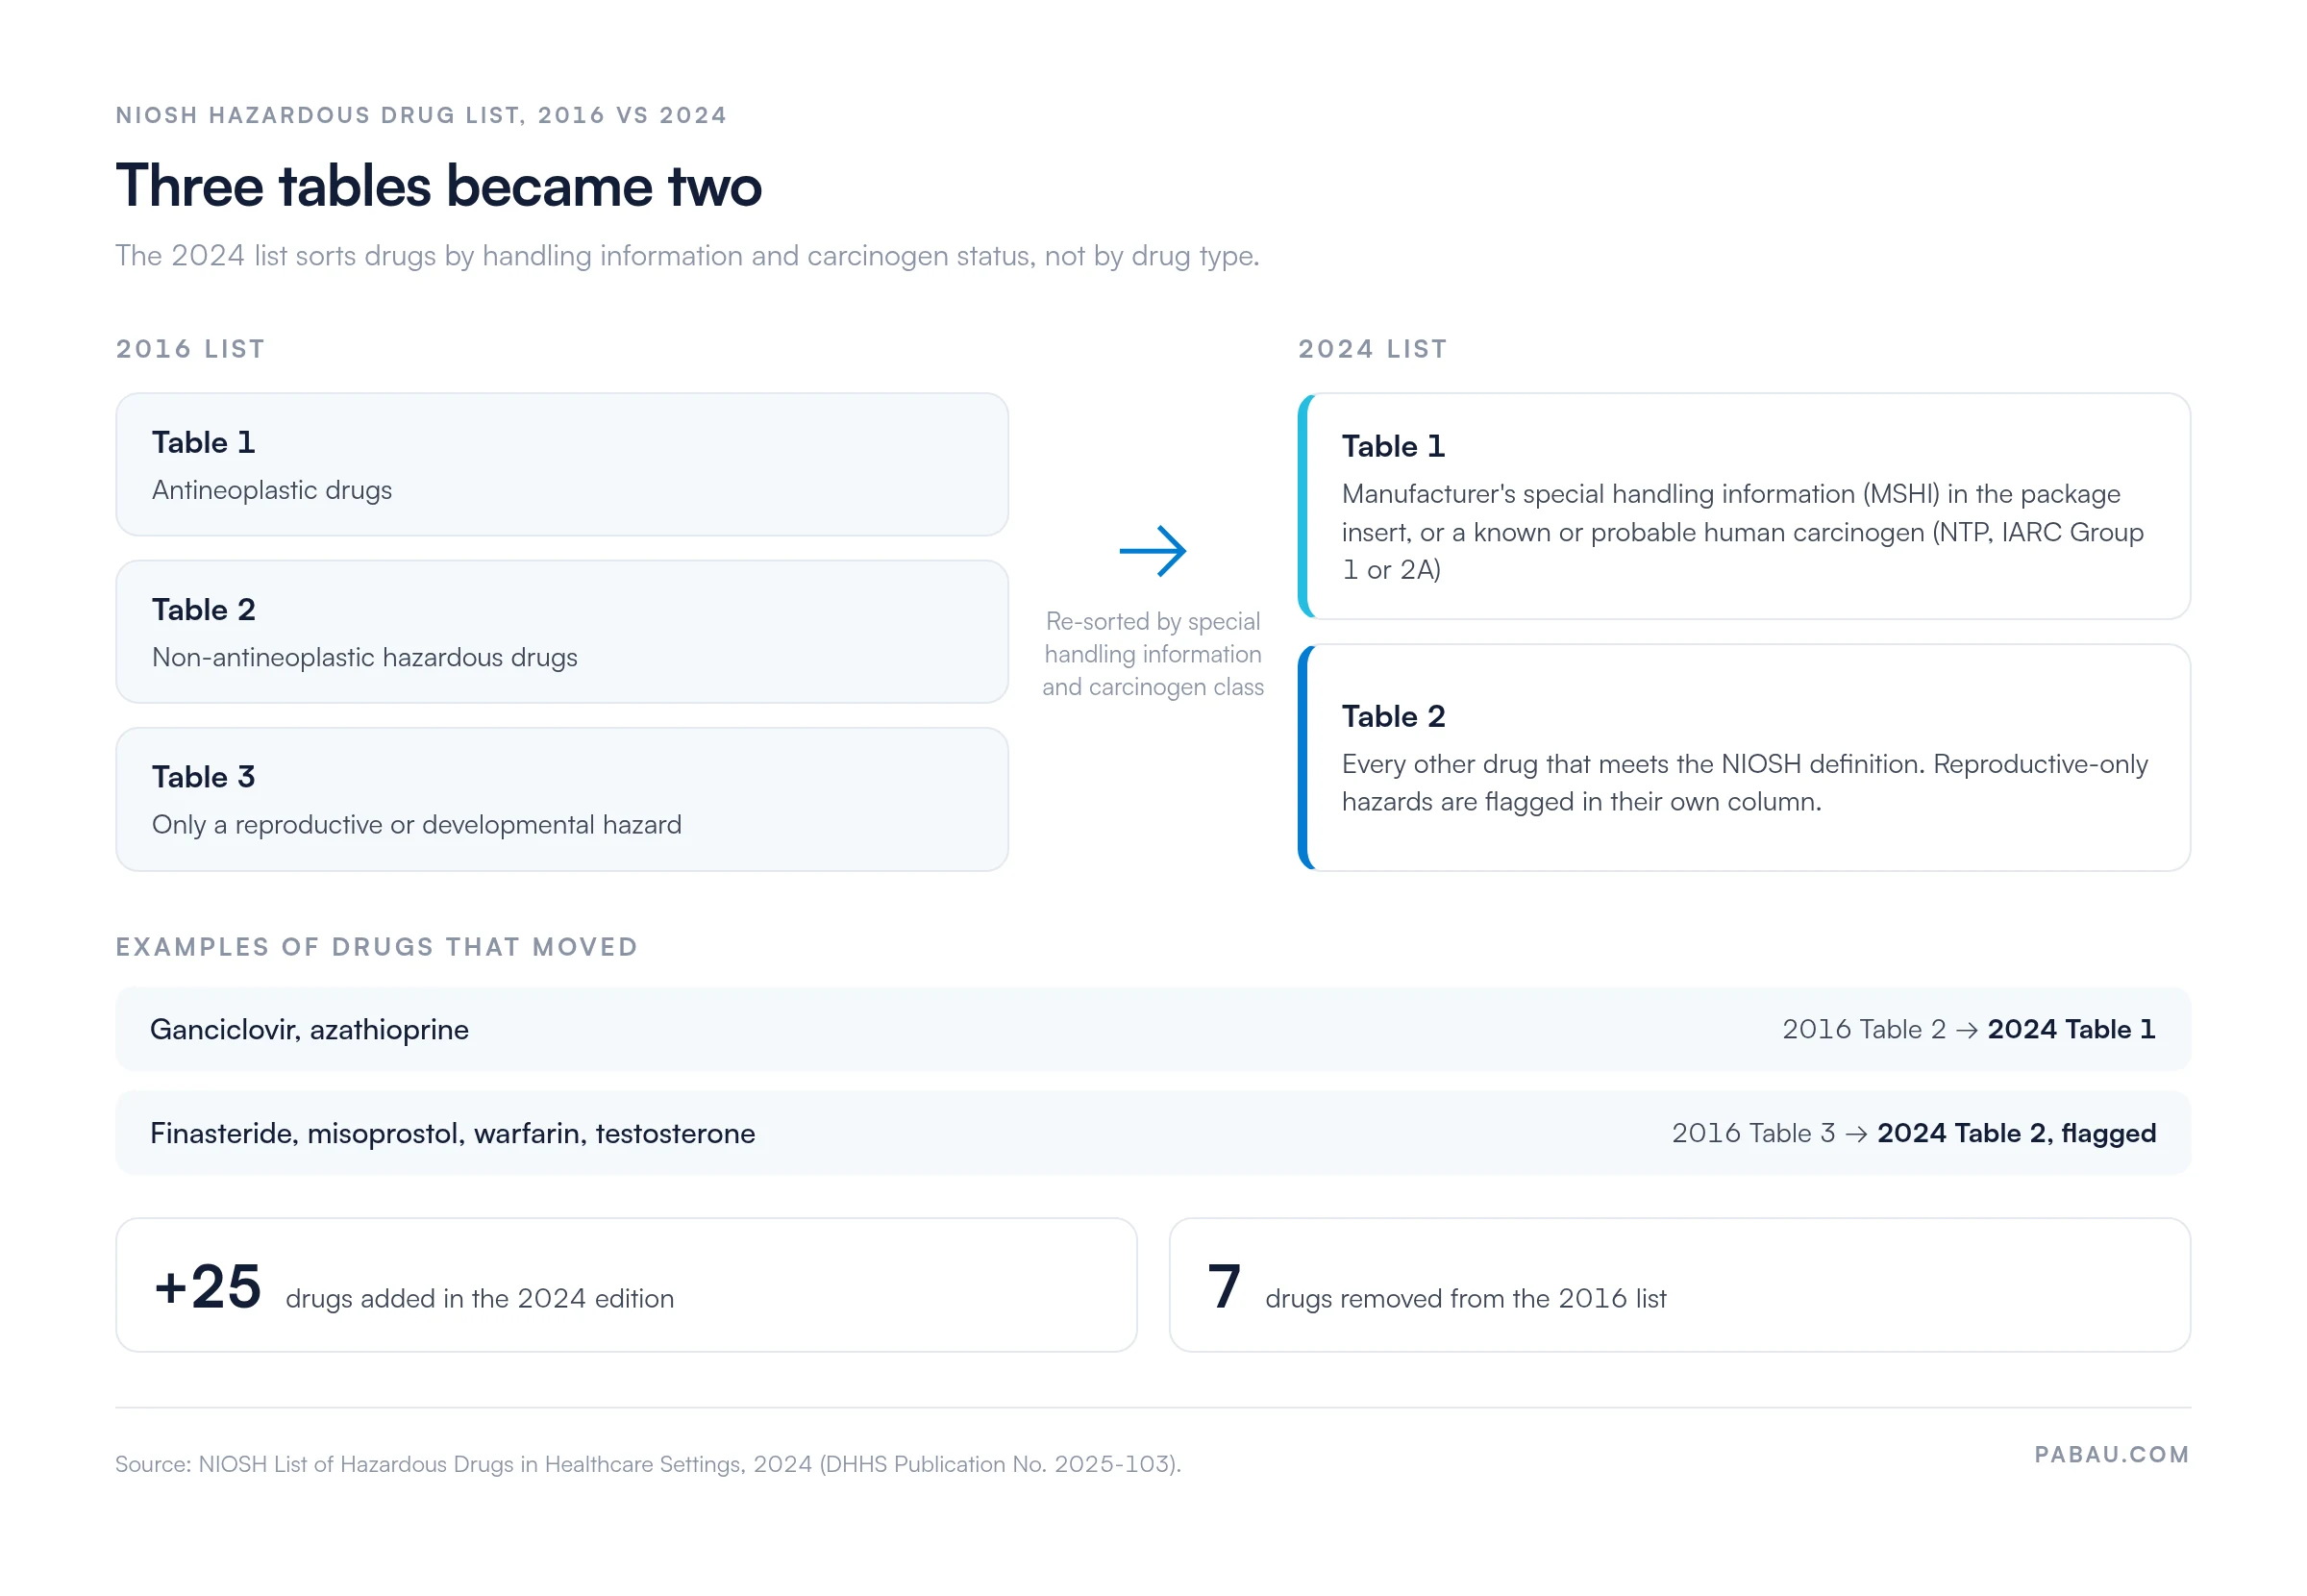Click the cyan accent bar on 2024 Table 1
The width and height of the screenshot is (2307, 1596).
1303,506
